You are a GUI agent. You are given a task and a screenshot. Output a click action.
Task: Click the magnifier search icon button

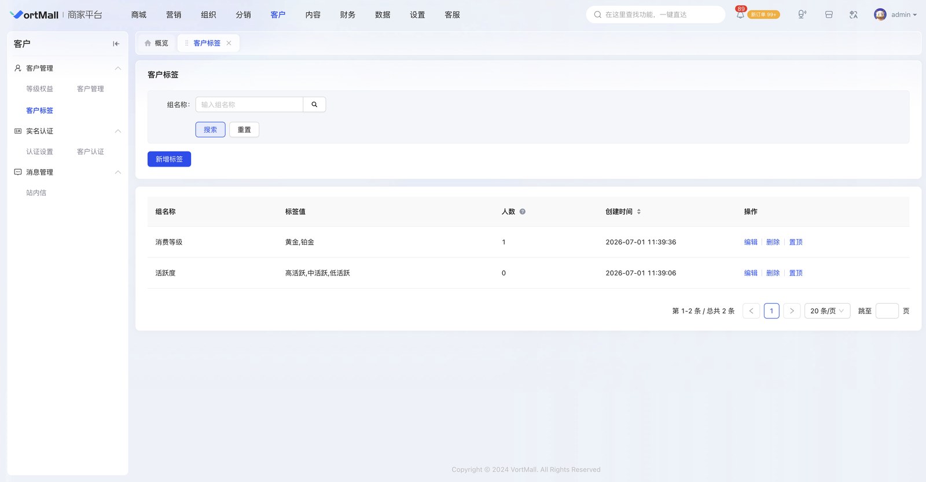pyautogui.click(x=314, y=105)
